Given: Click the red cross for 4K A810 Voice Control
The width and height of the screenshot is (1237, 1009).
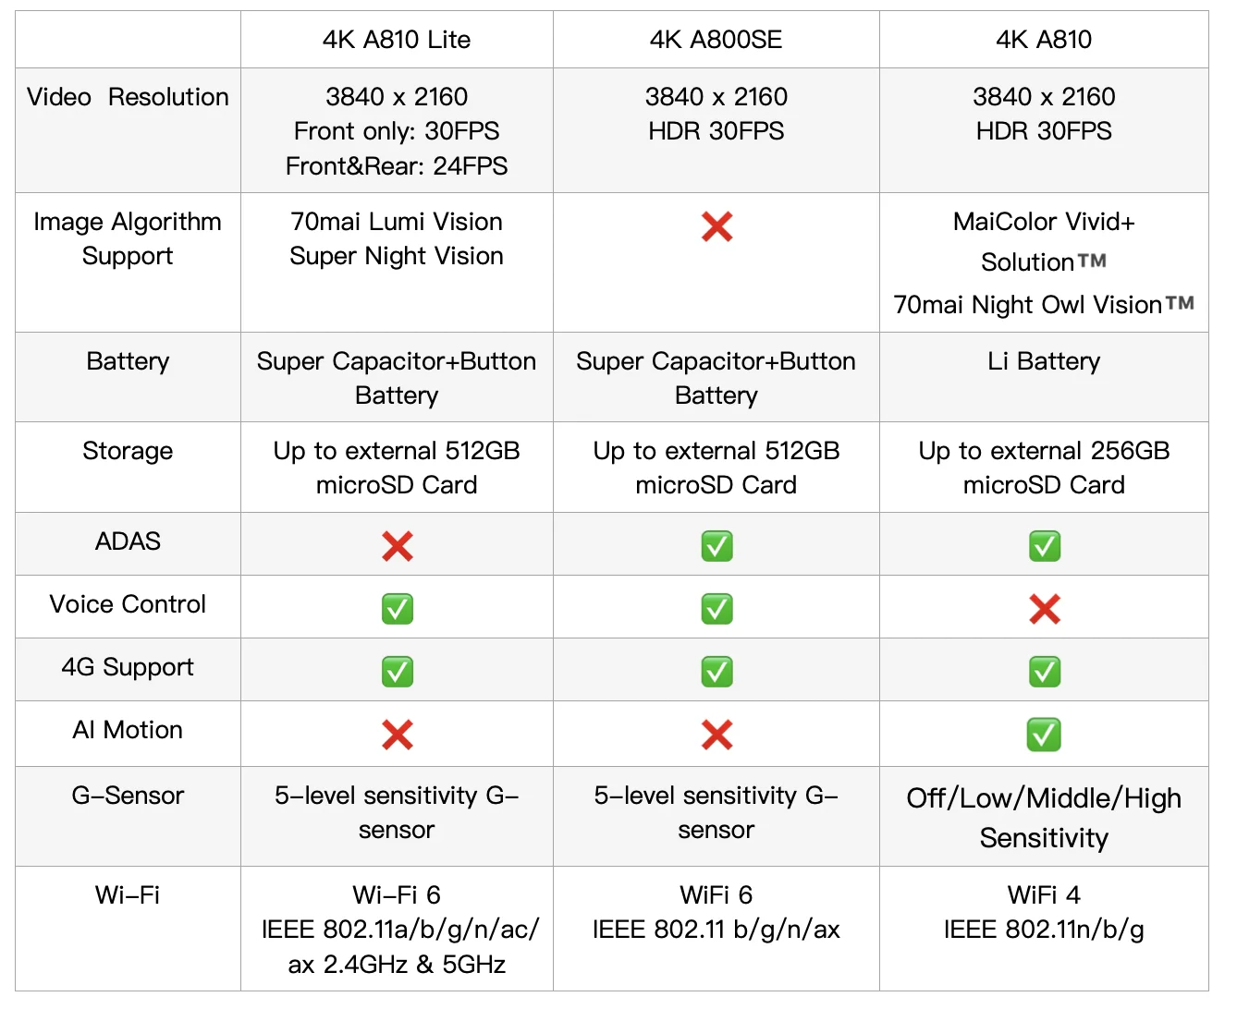Looking at the screenshot, I should 1045,609.
